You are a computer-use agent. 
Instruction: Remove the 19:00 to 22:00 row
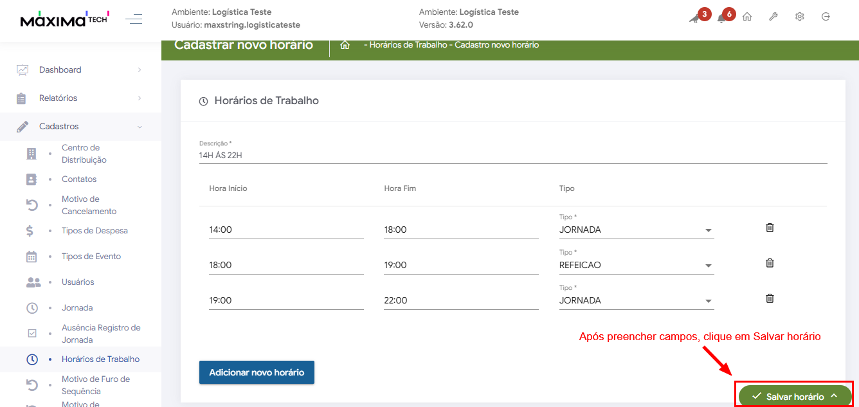(x=770, y=298)
